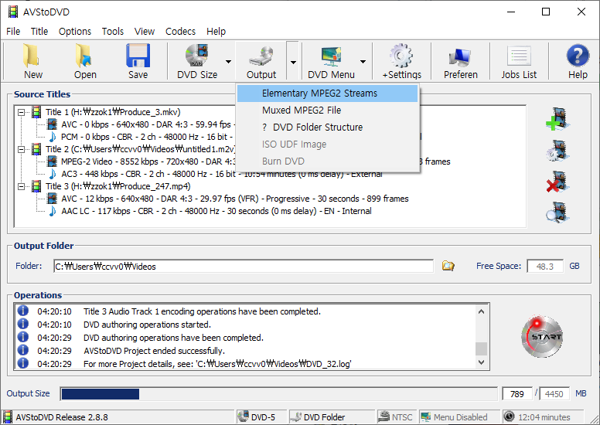Click DVD-5 status bar item

tap(262, 417)
